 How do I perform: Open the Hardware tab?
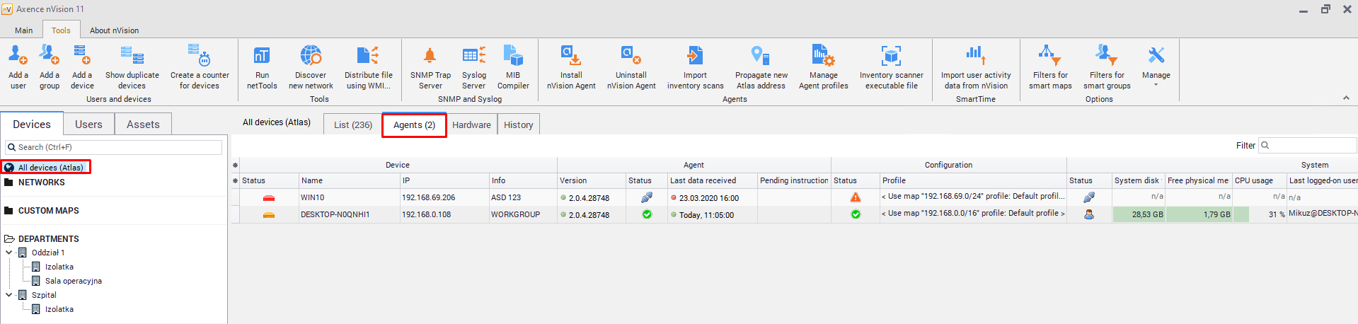click(471, 125)
